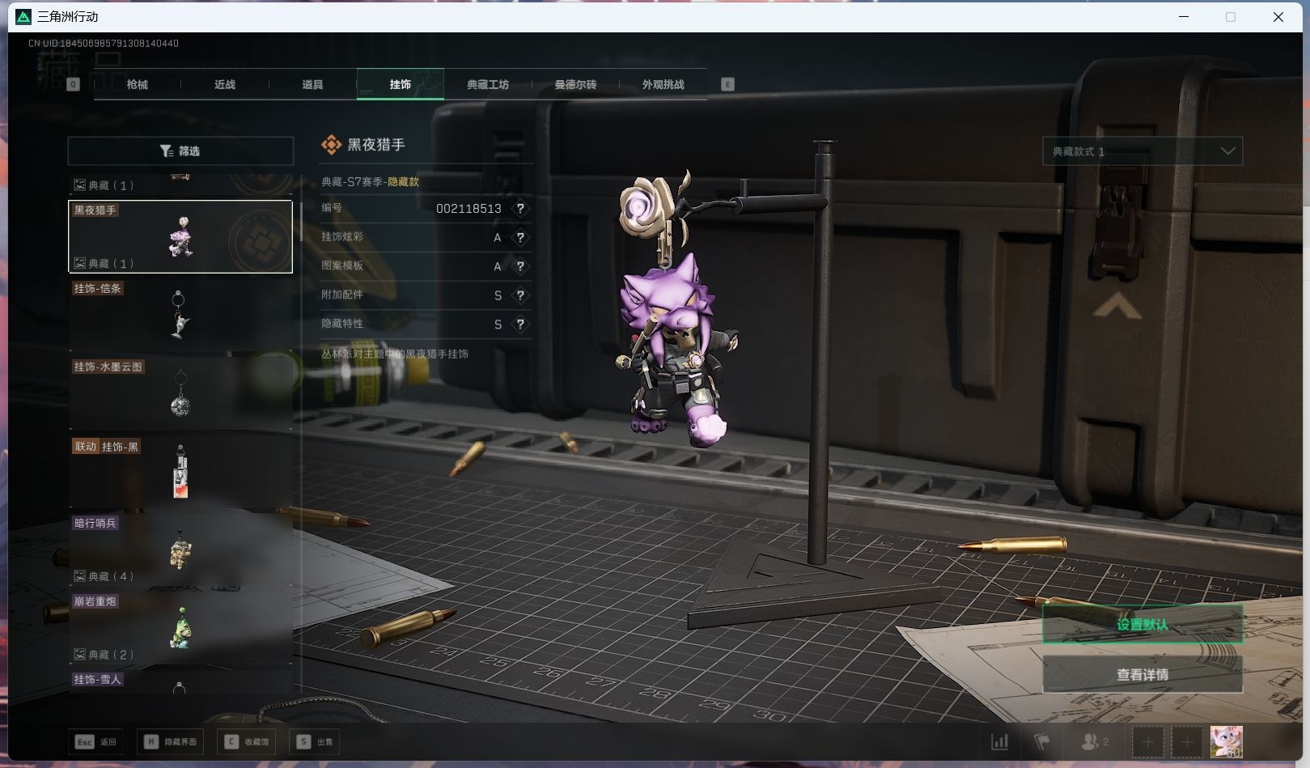Click the first empty plus squad slot

[1147, 741]
